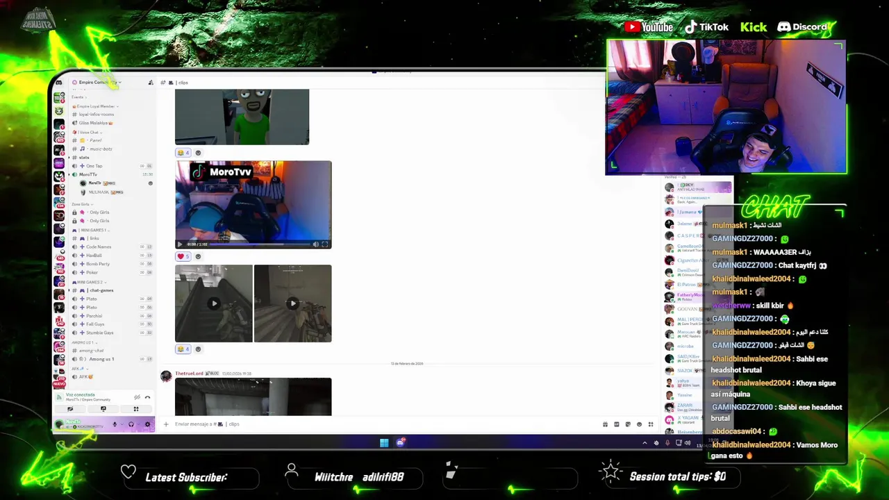Open user settings gear icon

[x=147, y=424]
